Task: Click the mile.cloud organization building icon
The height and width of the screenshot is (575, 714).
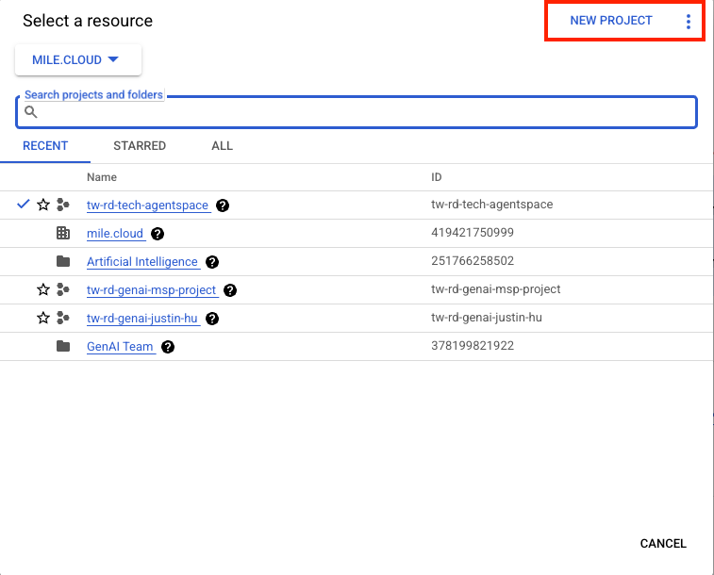Action: pos(63,234)
